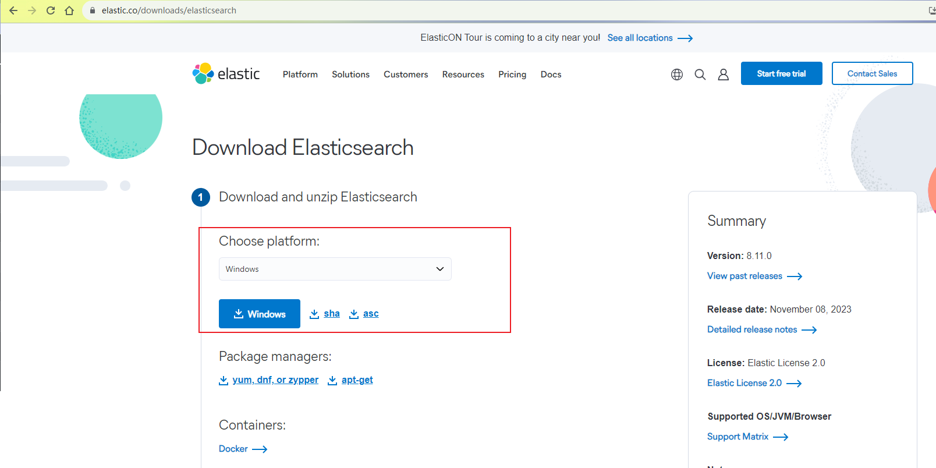Download the sha checksum file

(x=325, y=314)
